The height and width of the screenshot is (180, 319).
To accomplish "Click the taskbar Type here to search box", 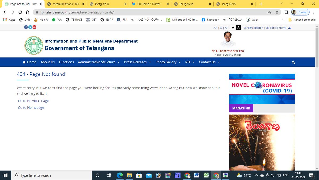I will click(x=51, y=175).
